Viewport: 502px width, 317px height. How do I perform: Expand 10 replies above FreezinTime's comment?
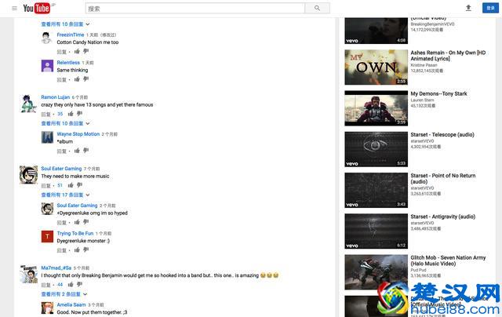(65, 24)
